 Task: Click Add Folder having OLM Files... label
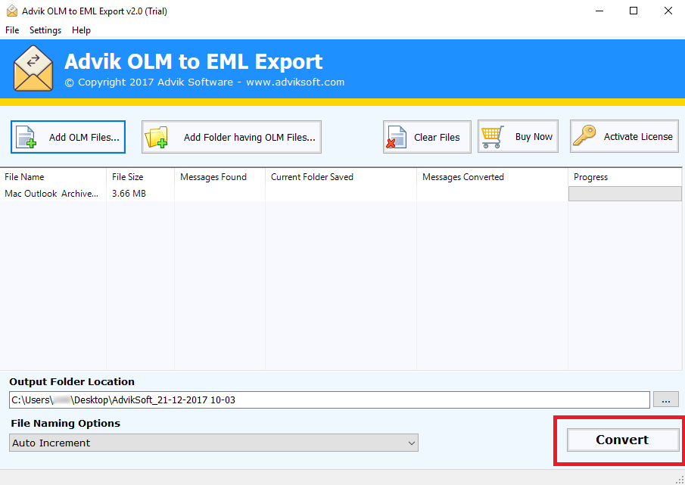(250, 137)
